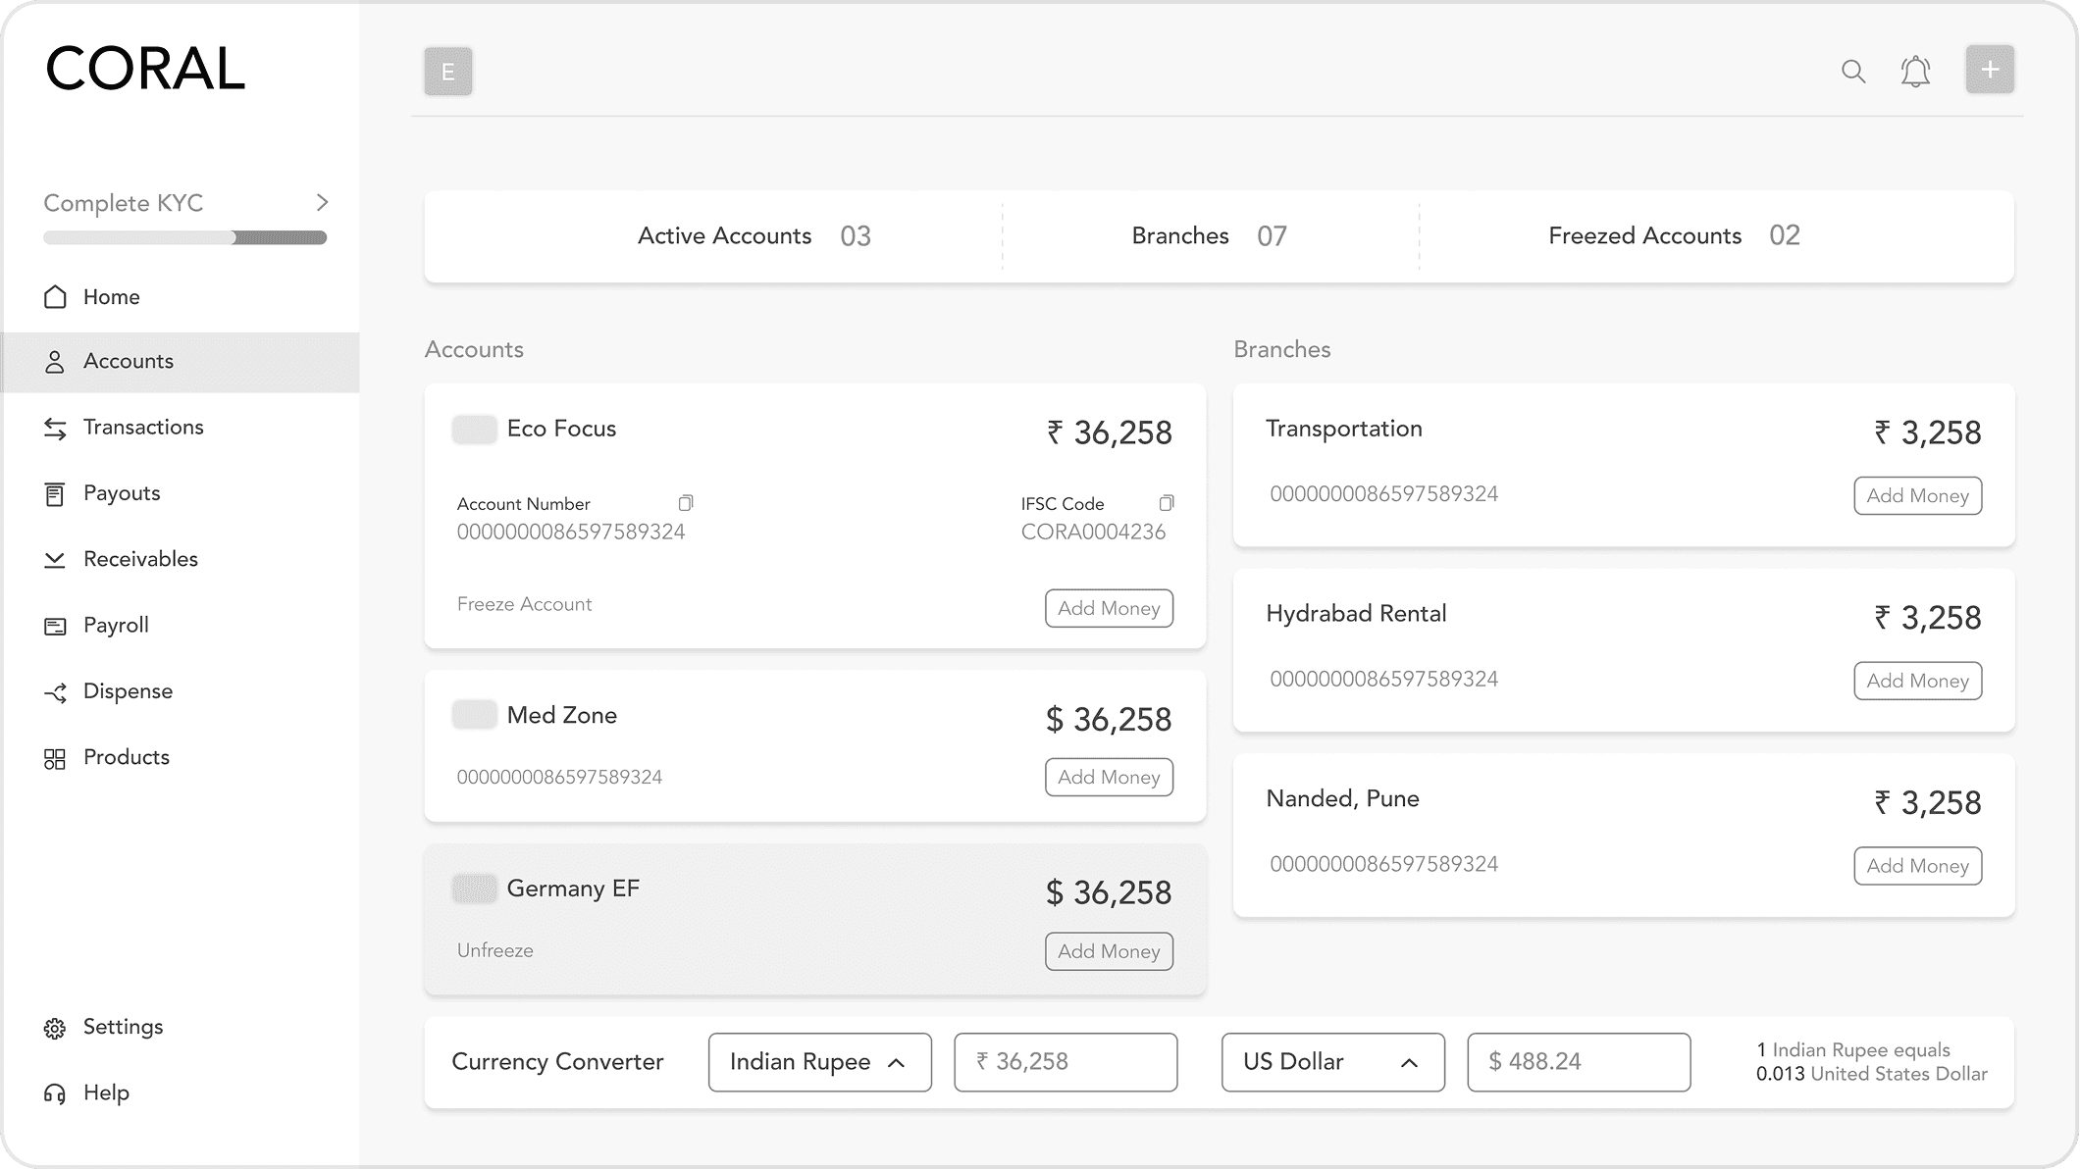Expand Complete KYC chevron
The width and height of the screenshot is (2080, 1169).
coord(322,203)
